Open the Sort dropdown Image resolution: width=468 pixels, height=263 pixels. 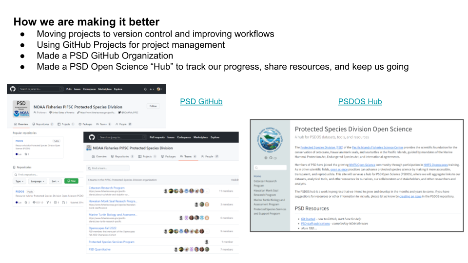[x=56, y=181]
